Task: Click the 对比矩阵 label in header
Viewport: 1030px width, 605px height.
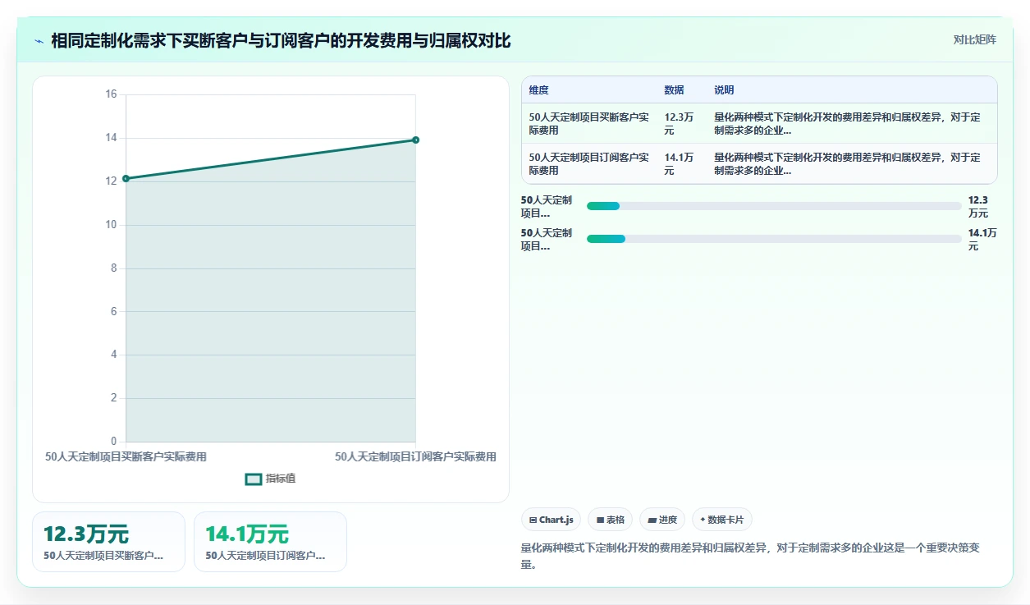Action: click(x=975, y=40)
